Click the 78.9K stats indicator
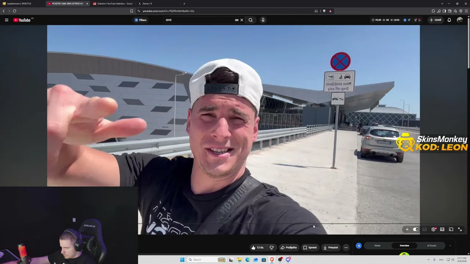470x264 pixels. [376, 20]
